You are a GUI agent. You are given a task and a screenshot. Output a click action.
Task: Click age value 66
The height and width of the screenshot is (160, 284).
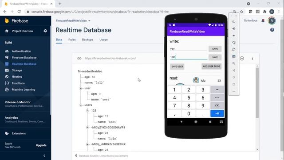(93, 77)
